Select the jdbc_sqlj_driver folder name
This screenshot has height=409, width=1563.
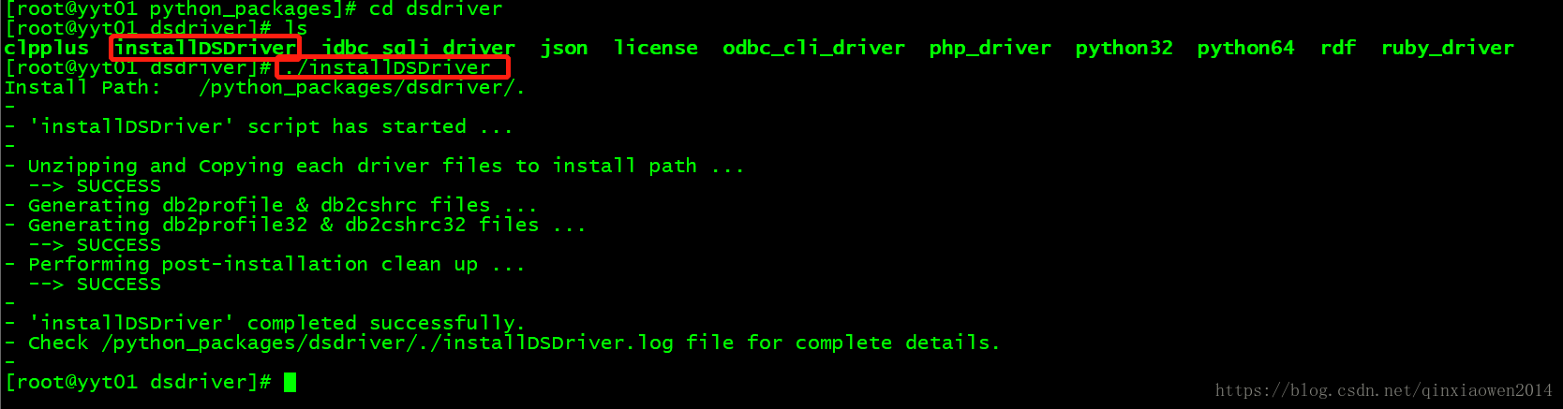[x=419, y=48]
